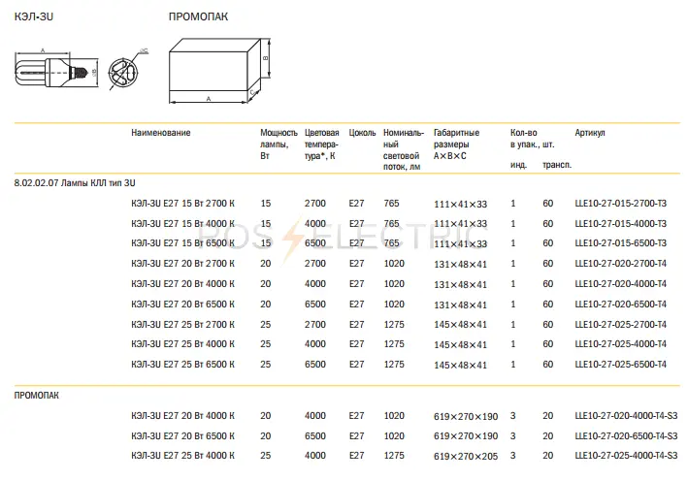This screenshot has width=688, height=481.
Task: Click the Наименование column header
Action: [x=160, y=133]
